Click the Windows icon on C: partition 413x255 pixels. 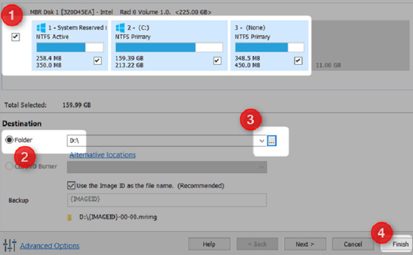121,28
